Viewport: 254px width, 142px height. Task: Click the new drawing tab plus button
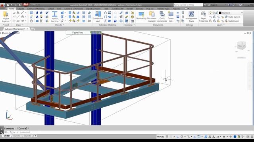pos(33,29)
